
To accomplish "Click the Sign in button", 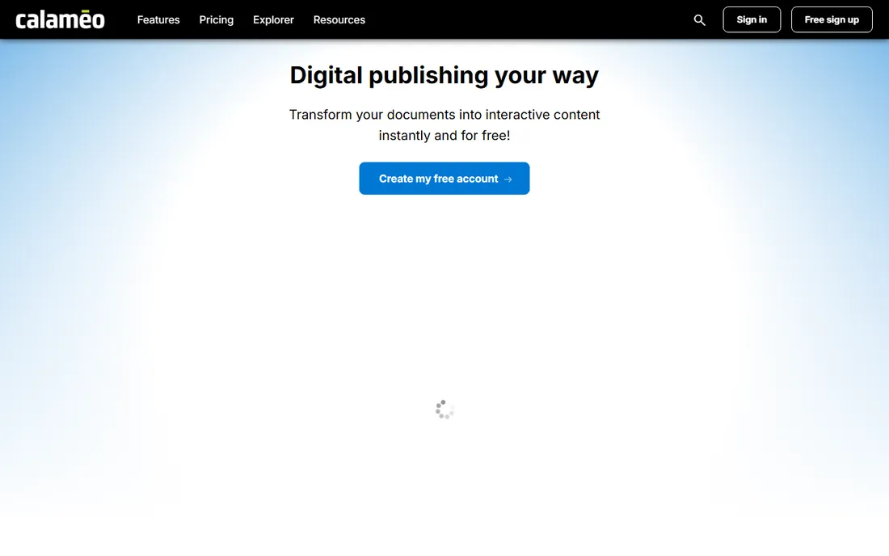I will (x=752, y=20).
